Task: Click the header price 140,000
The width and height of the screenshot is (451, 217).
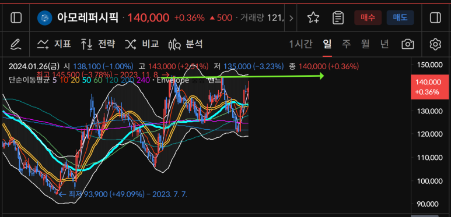Action: [148, 18]
